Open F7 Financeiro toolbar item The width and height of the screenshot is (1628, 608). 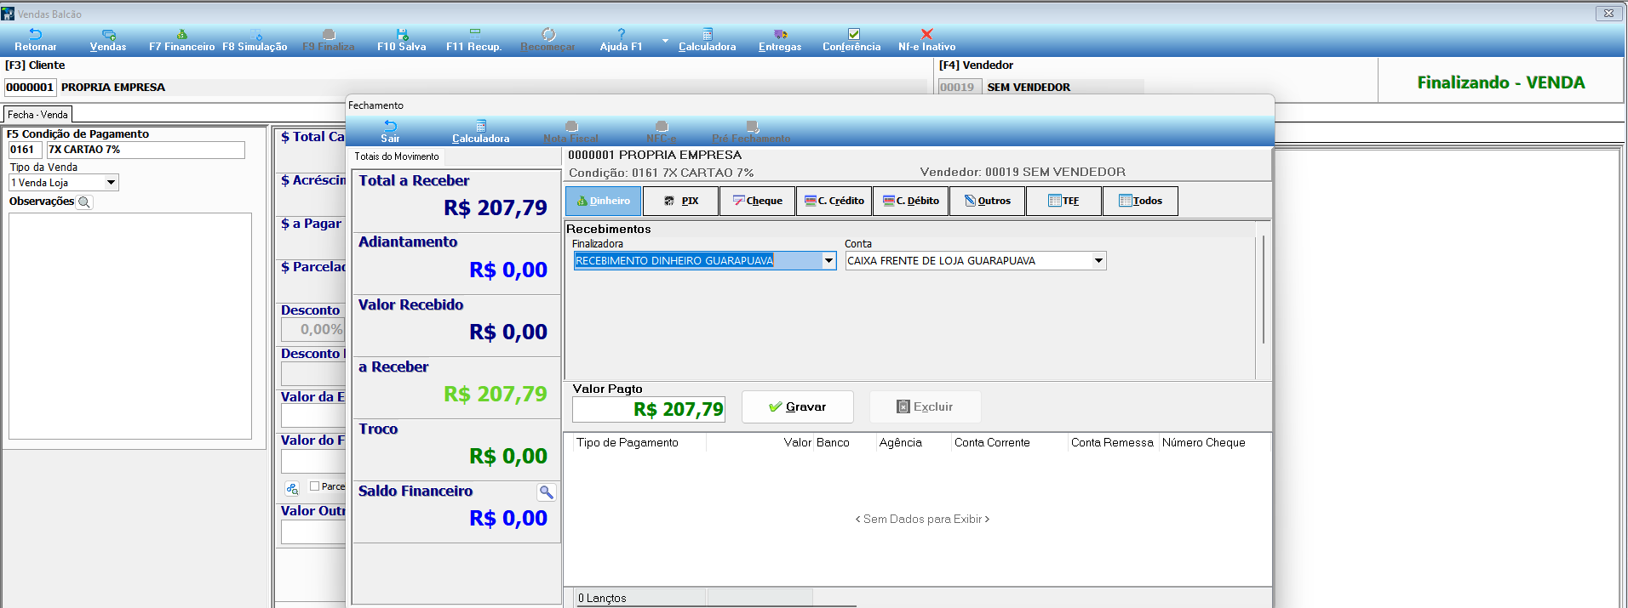coord(181,40)
